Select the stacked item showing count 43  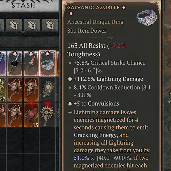(x=3, y=89)
